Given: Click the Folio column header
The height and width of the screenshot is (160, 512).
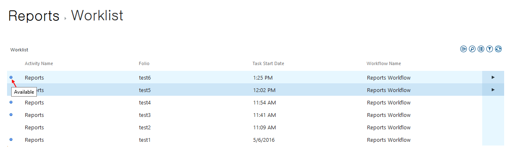Looking at the screenshot, I should (x=144, y=63).
